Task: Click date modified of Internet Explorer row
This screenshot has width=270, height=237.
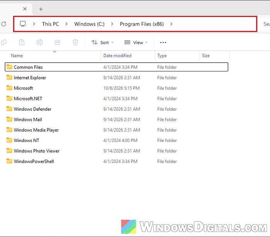Action: click(x=121, y=78)
